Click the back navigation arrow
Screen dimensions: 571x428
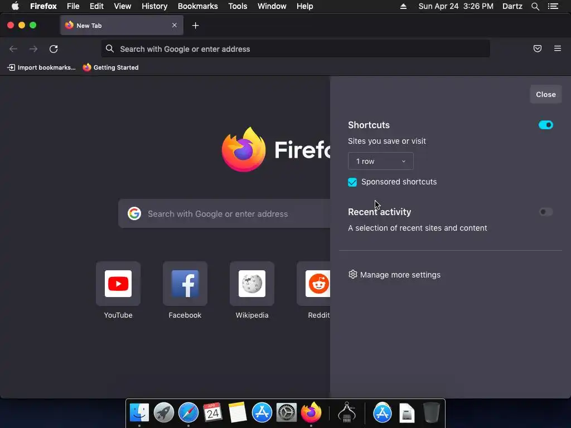13,49
